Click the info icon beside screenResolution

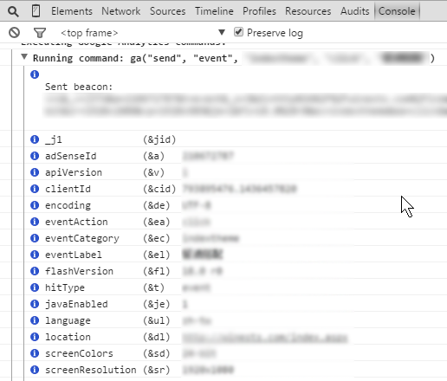pyautogui.click(x=35, y=370)
